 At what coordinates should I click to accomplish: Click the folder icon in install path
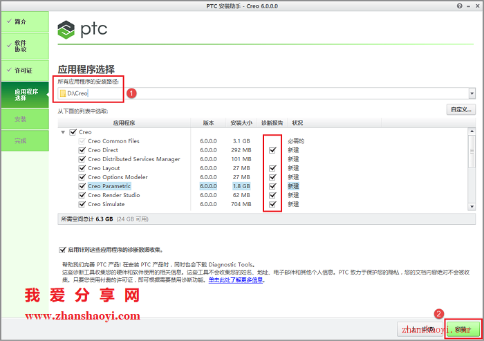click(x=63, y=93)
